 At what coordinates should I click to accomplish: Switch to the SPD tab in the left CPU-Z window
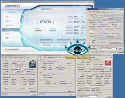pos(22,58)
